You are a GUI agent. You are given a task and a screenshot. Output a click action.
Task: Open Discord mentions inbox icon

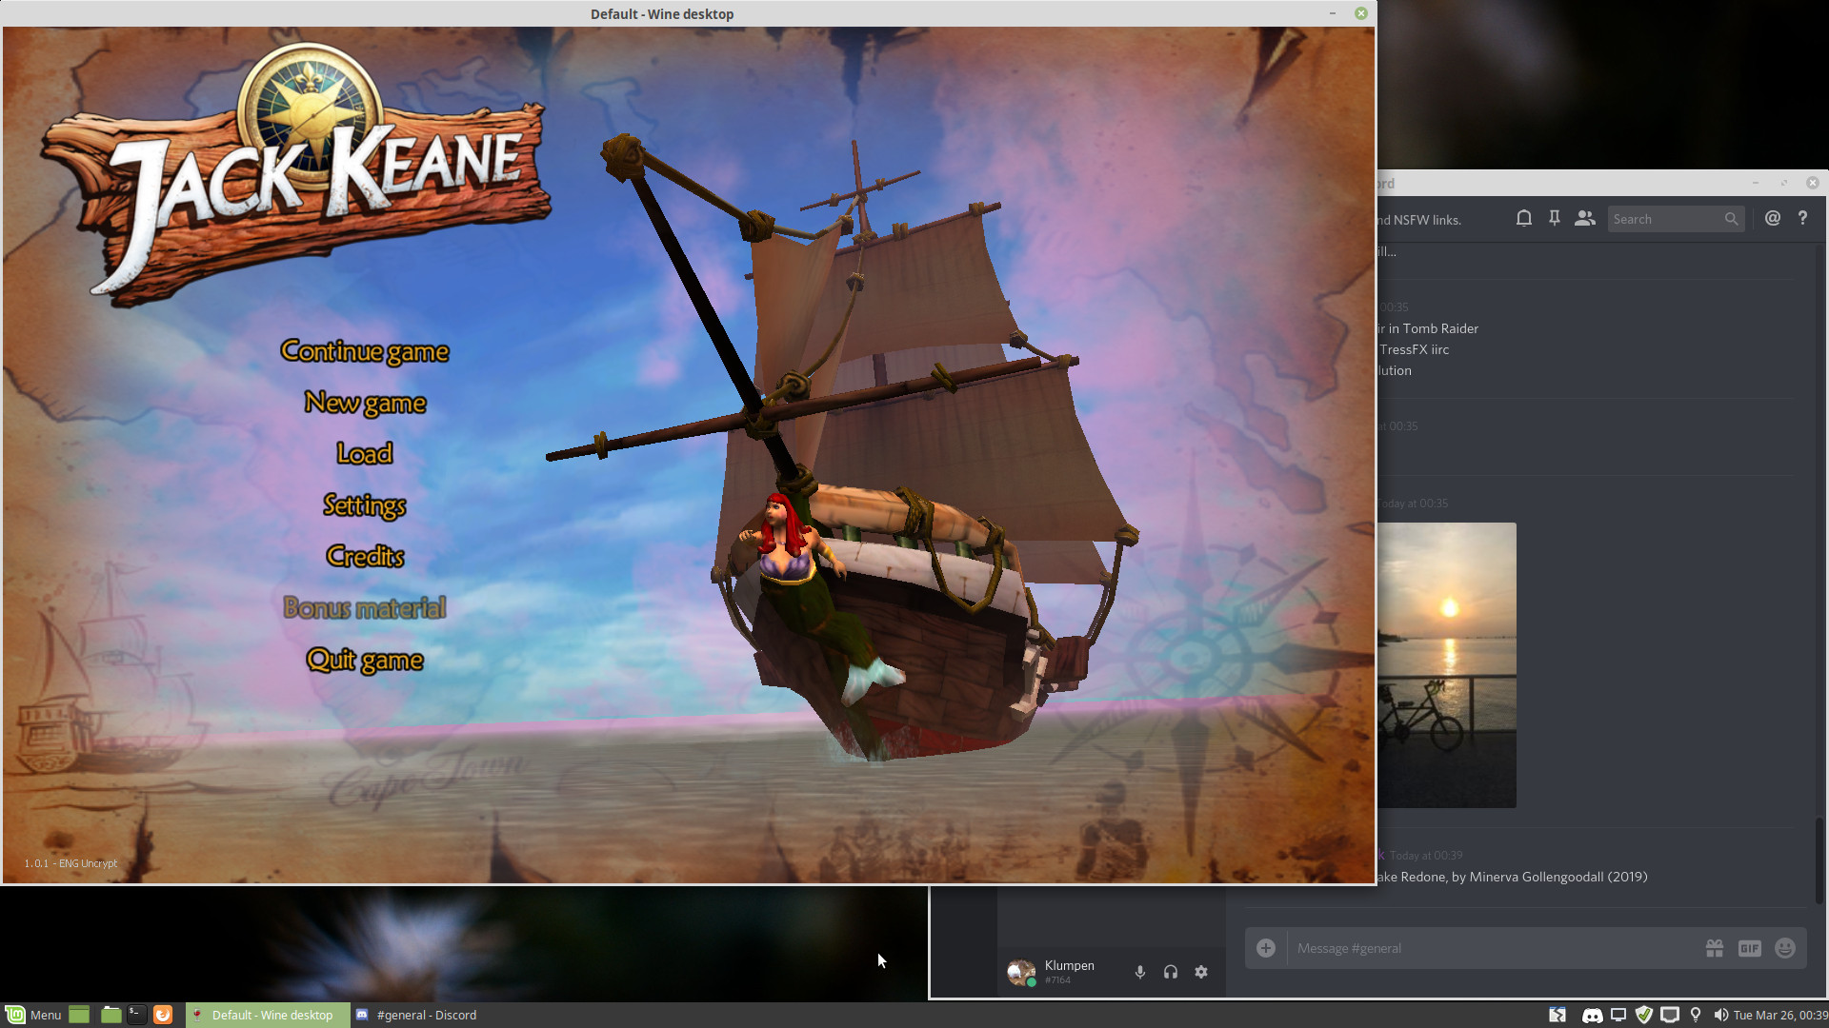[1772, 218]
